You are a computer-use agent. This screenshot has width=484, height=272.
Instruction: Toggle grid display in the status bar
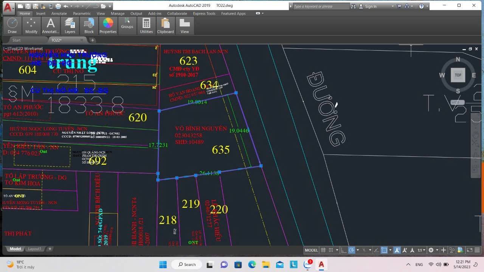point(323,250)
